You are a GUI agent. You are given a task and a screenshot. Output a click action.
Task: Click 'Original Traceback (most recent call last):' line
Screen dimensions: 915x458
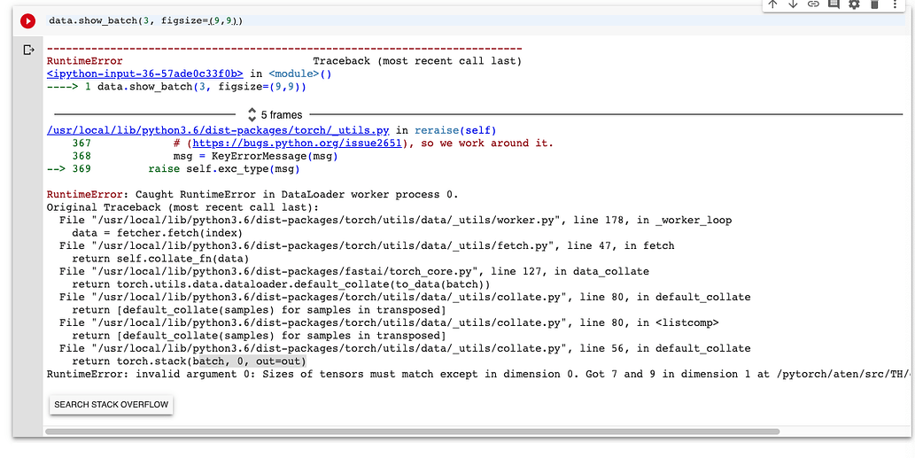click(182, 207)
